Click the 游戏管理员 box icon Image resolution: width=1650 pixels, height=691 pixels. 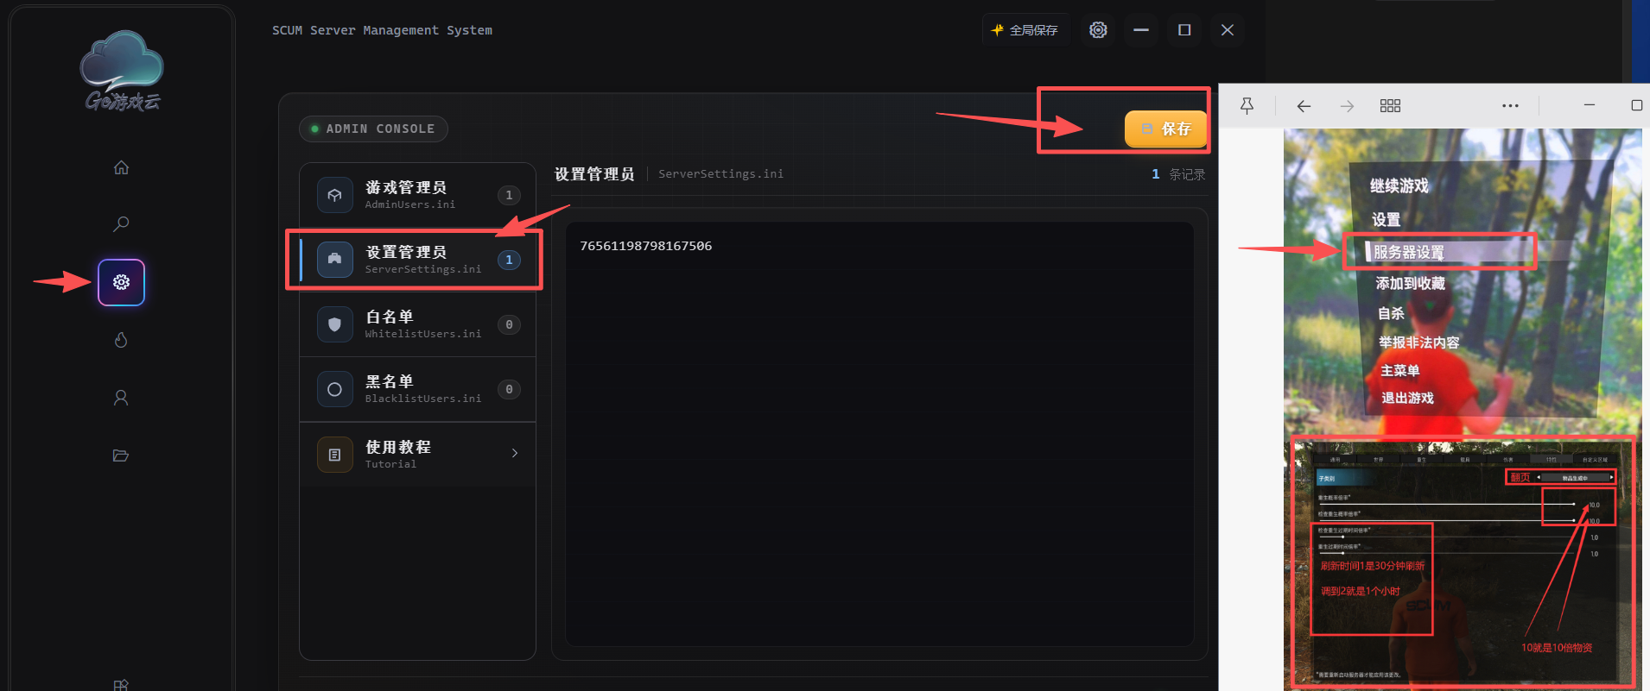click(335, 195)
